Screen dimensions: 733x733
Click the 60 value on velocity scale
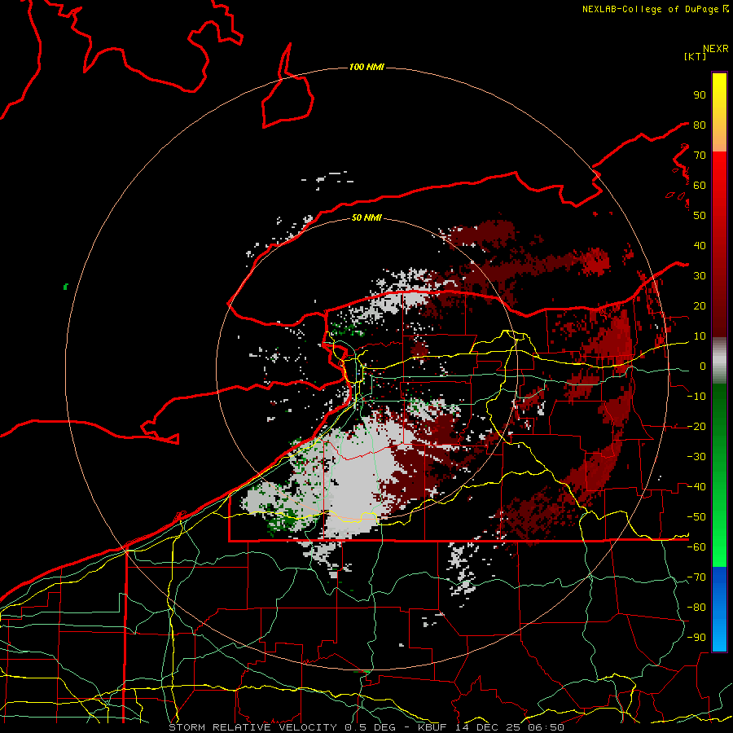coord(700,185)
